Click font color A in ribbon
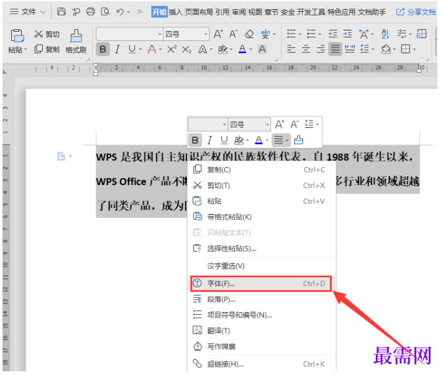This screenshot has height=375, width=443. click(x=242, y=50)
